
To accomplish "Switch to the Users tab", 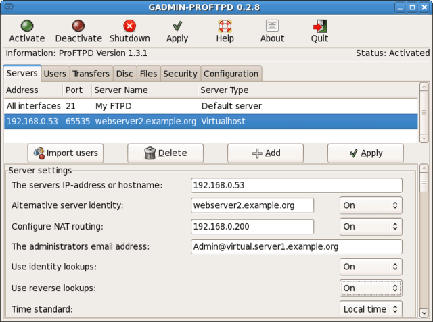I will (x=55, y=74).
